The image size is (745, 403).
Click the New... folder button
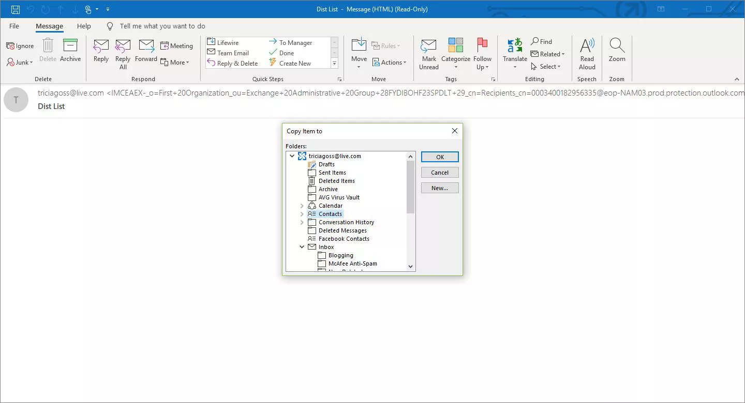pos(440,188)
